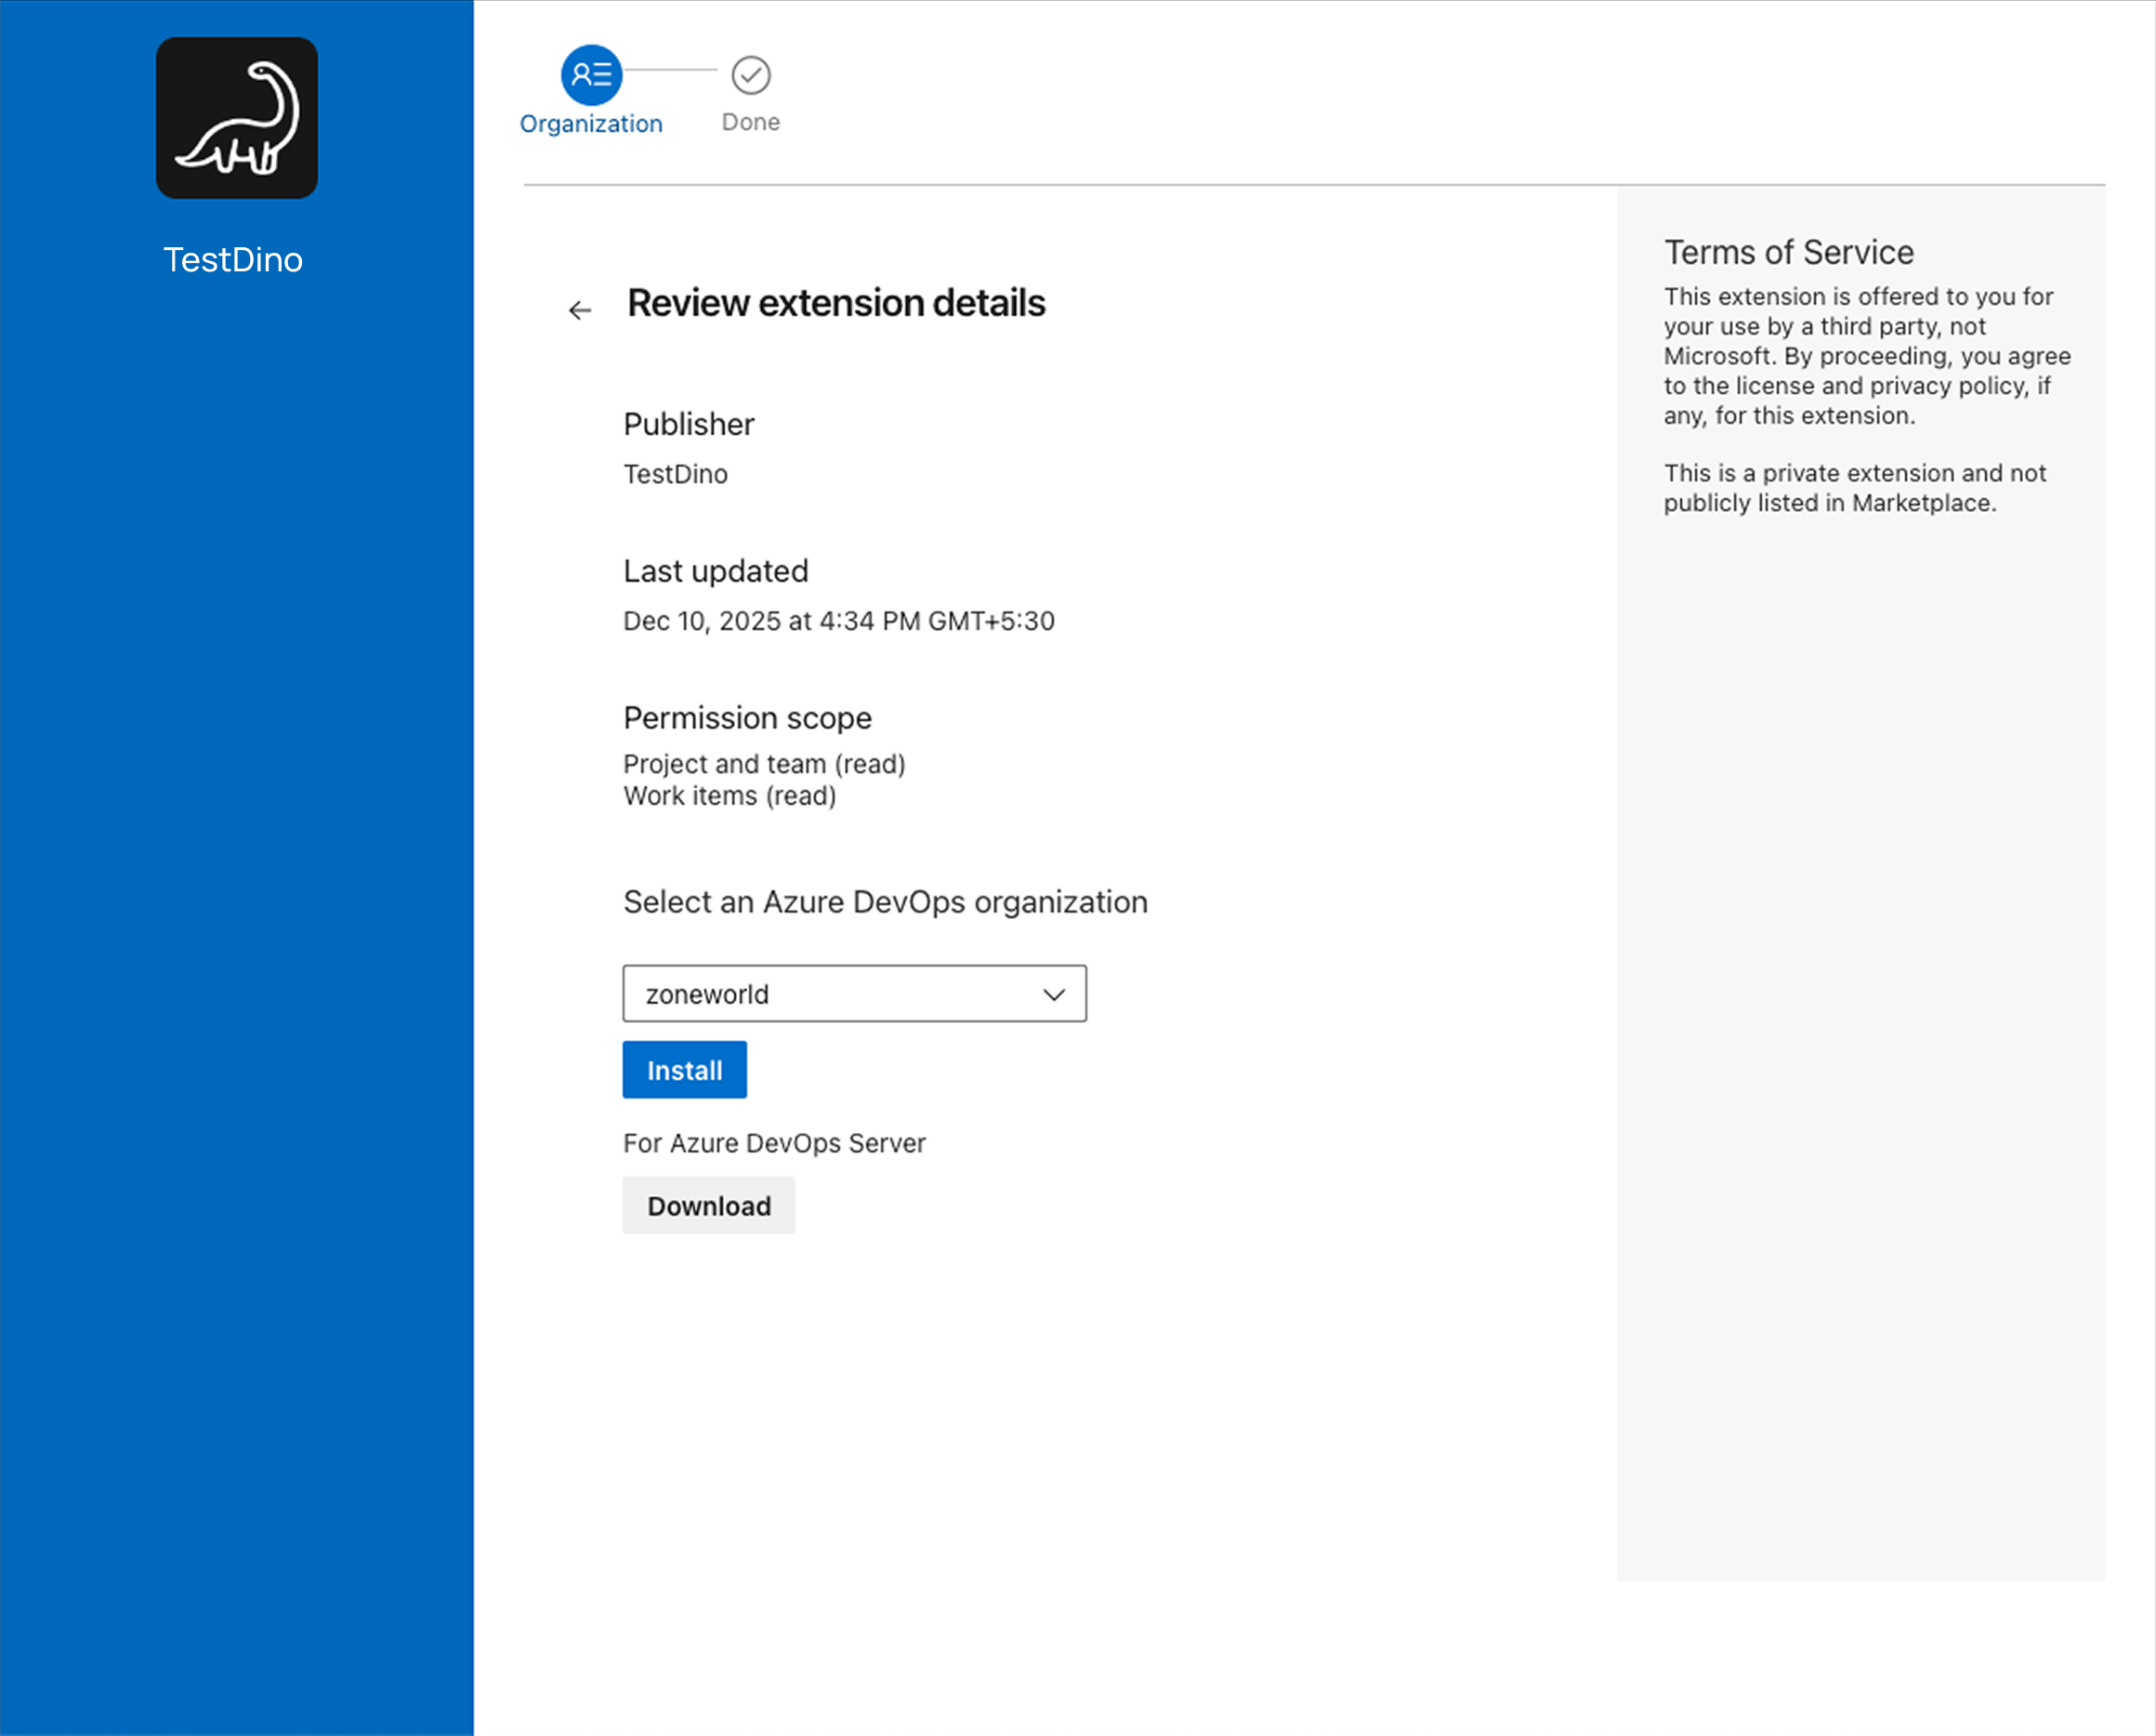Click the back arrow beside Review extension details
Image resolution: width=2156 pixels, height=1736 pixels.
[x=580, y=310]
